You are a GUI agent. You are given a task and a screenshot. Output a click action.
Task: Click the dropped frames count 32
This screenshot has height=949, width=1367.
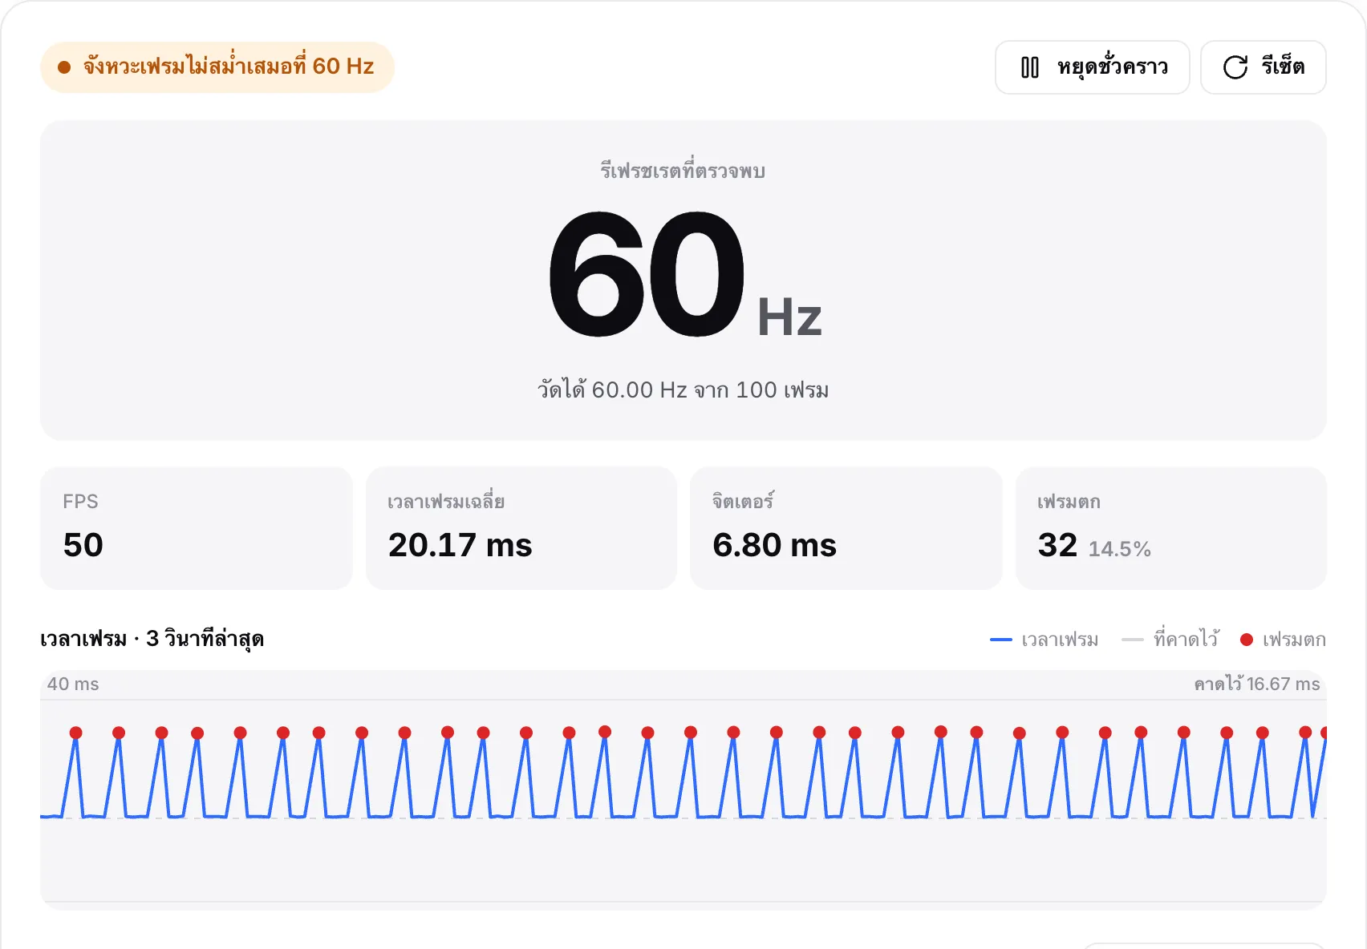click(x=1057, y=545)
